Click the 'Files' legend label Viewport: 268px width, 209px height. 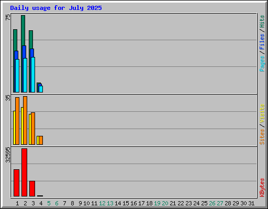tap(262, 42)
